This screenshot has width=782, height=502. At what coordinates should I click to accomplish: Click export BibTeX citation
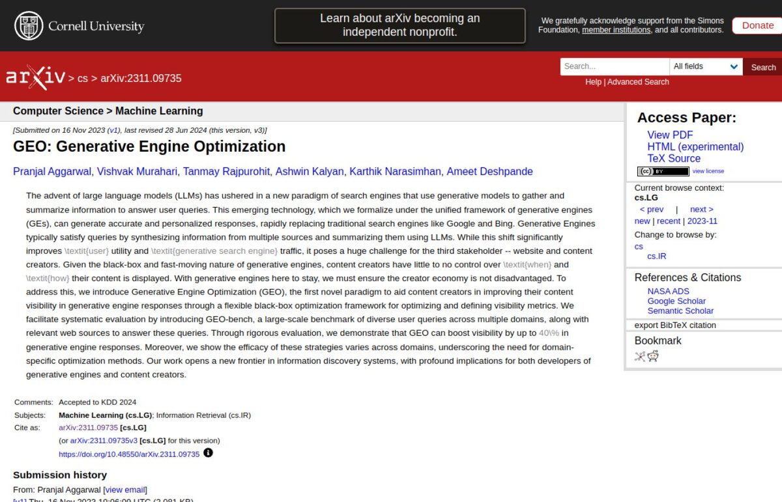coord(675,325)
